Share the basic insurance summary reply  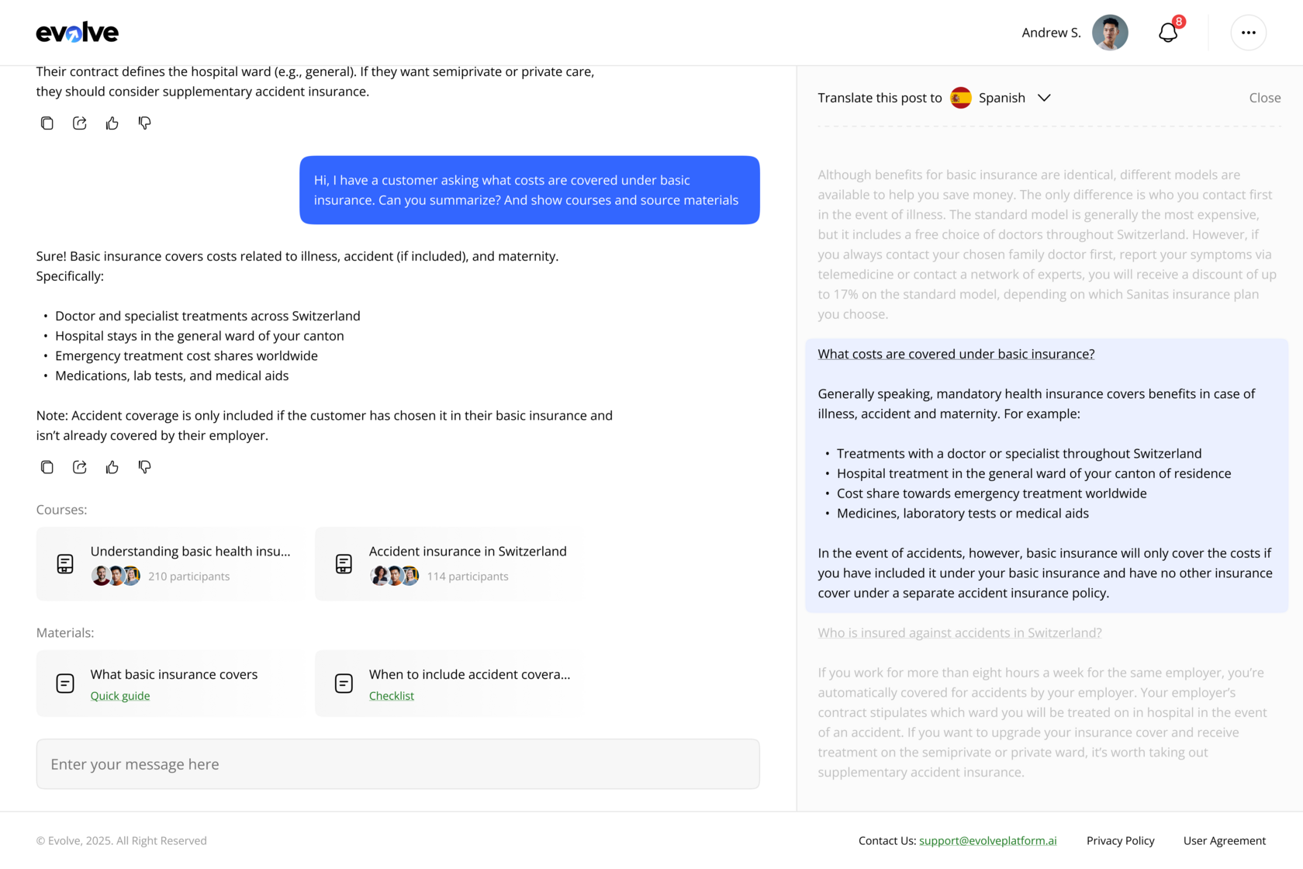(x=80, y=466)
